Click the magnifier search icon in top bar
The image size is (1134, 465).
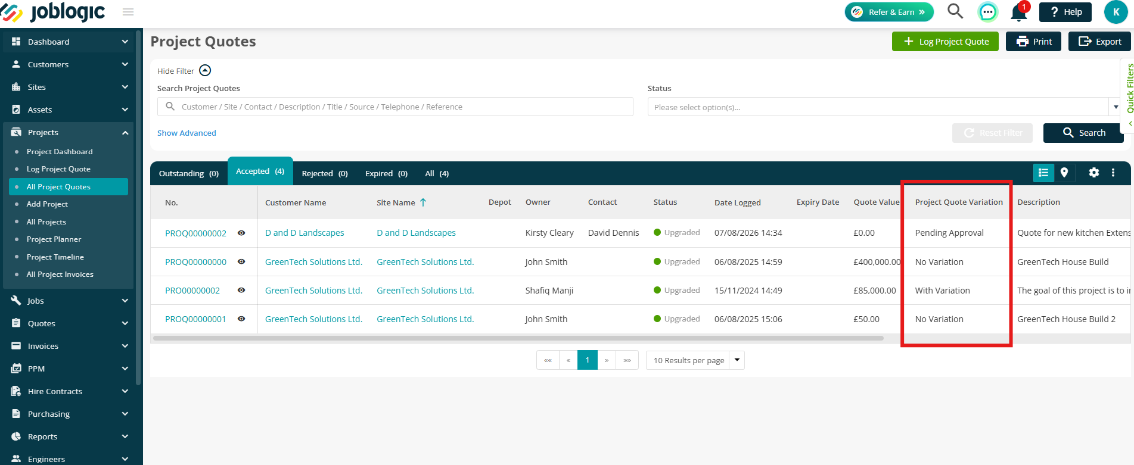click(x=955, y=11)
